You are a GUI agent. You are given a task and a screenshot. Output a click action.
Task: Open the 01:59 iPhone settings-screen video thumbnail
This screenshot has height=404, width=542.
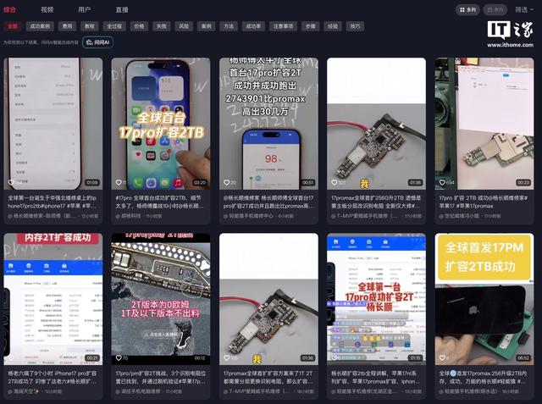point(53,124)
